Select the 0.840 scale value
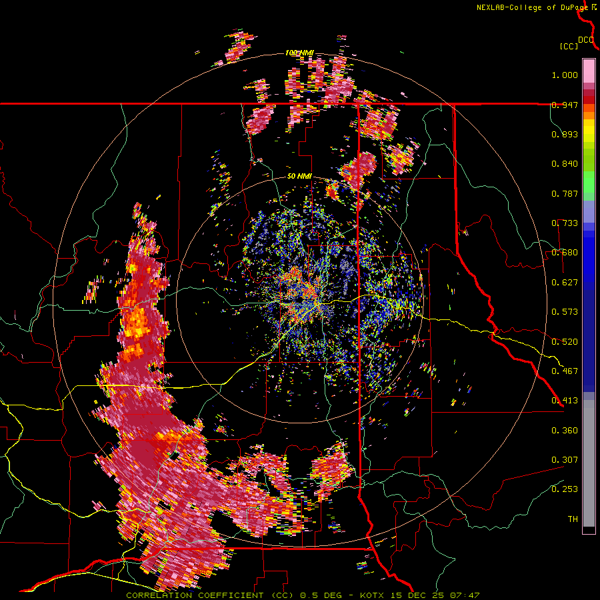This screenshot has width=600, height=600. [565, 164]
